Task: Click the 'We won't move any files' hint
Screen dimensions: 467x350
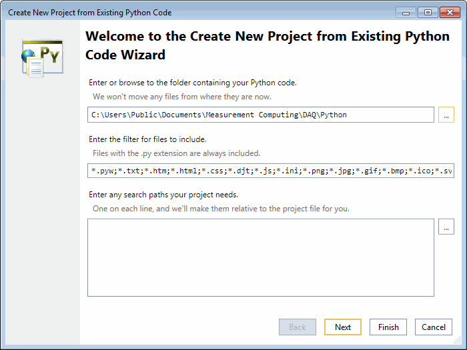Action: [x=182, y=97]
